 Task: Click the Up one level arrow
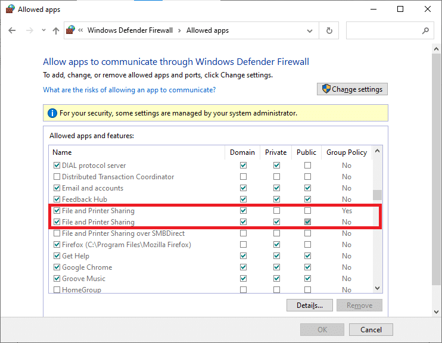pos(55,30)
